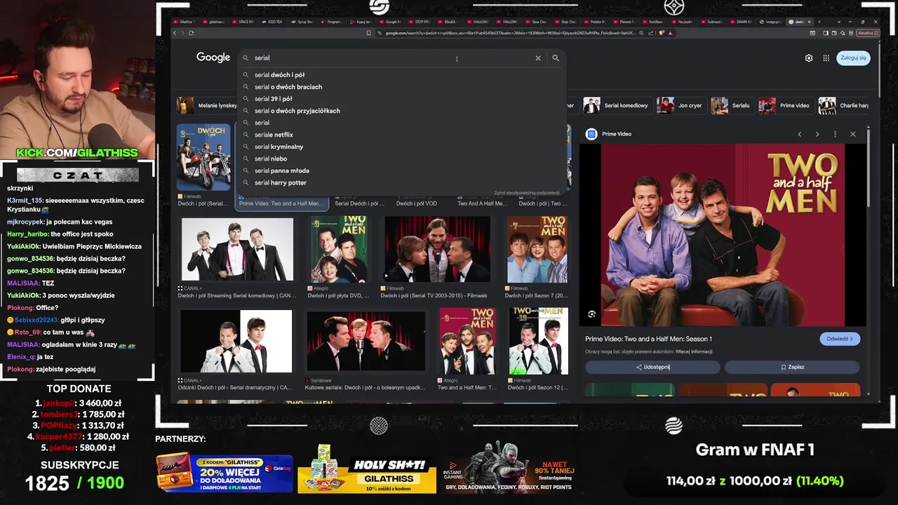Choose suggestion 'serial o dwóch przyjaciółkach'
The width and height of the screenshot is (898, 505).
click(401, 111)
